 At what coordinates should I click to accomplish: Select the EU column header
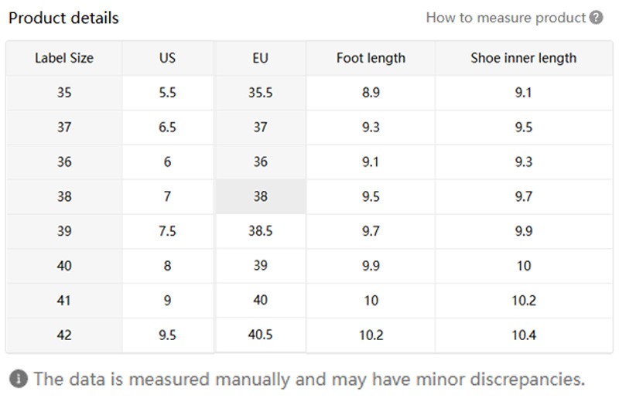[x=260, y=58]
